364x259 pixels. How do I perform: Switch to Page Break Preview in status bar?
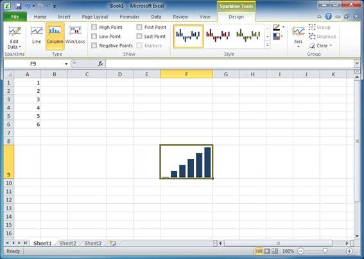pos(275,251)
